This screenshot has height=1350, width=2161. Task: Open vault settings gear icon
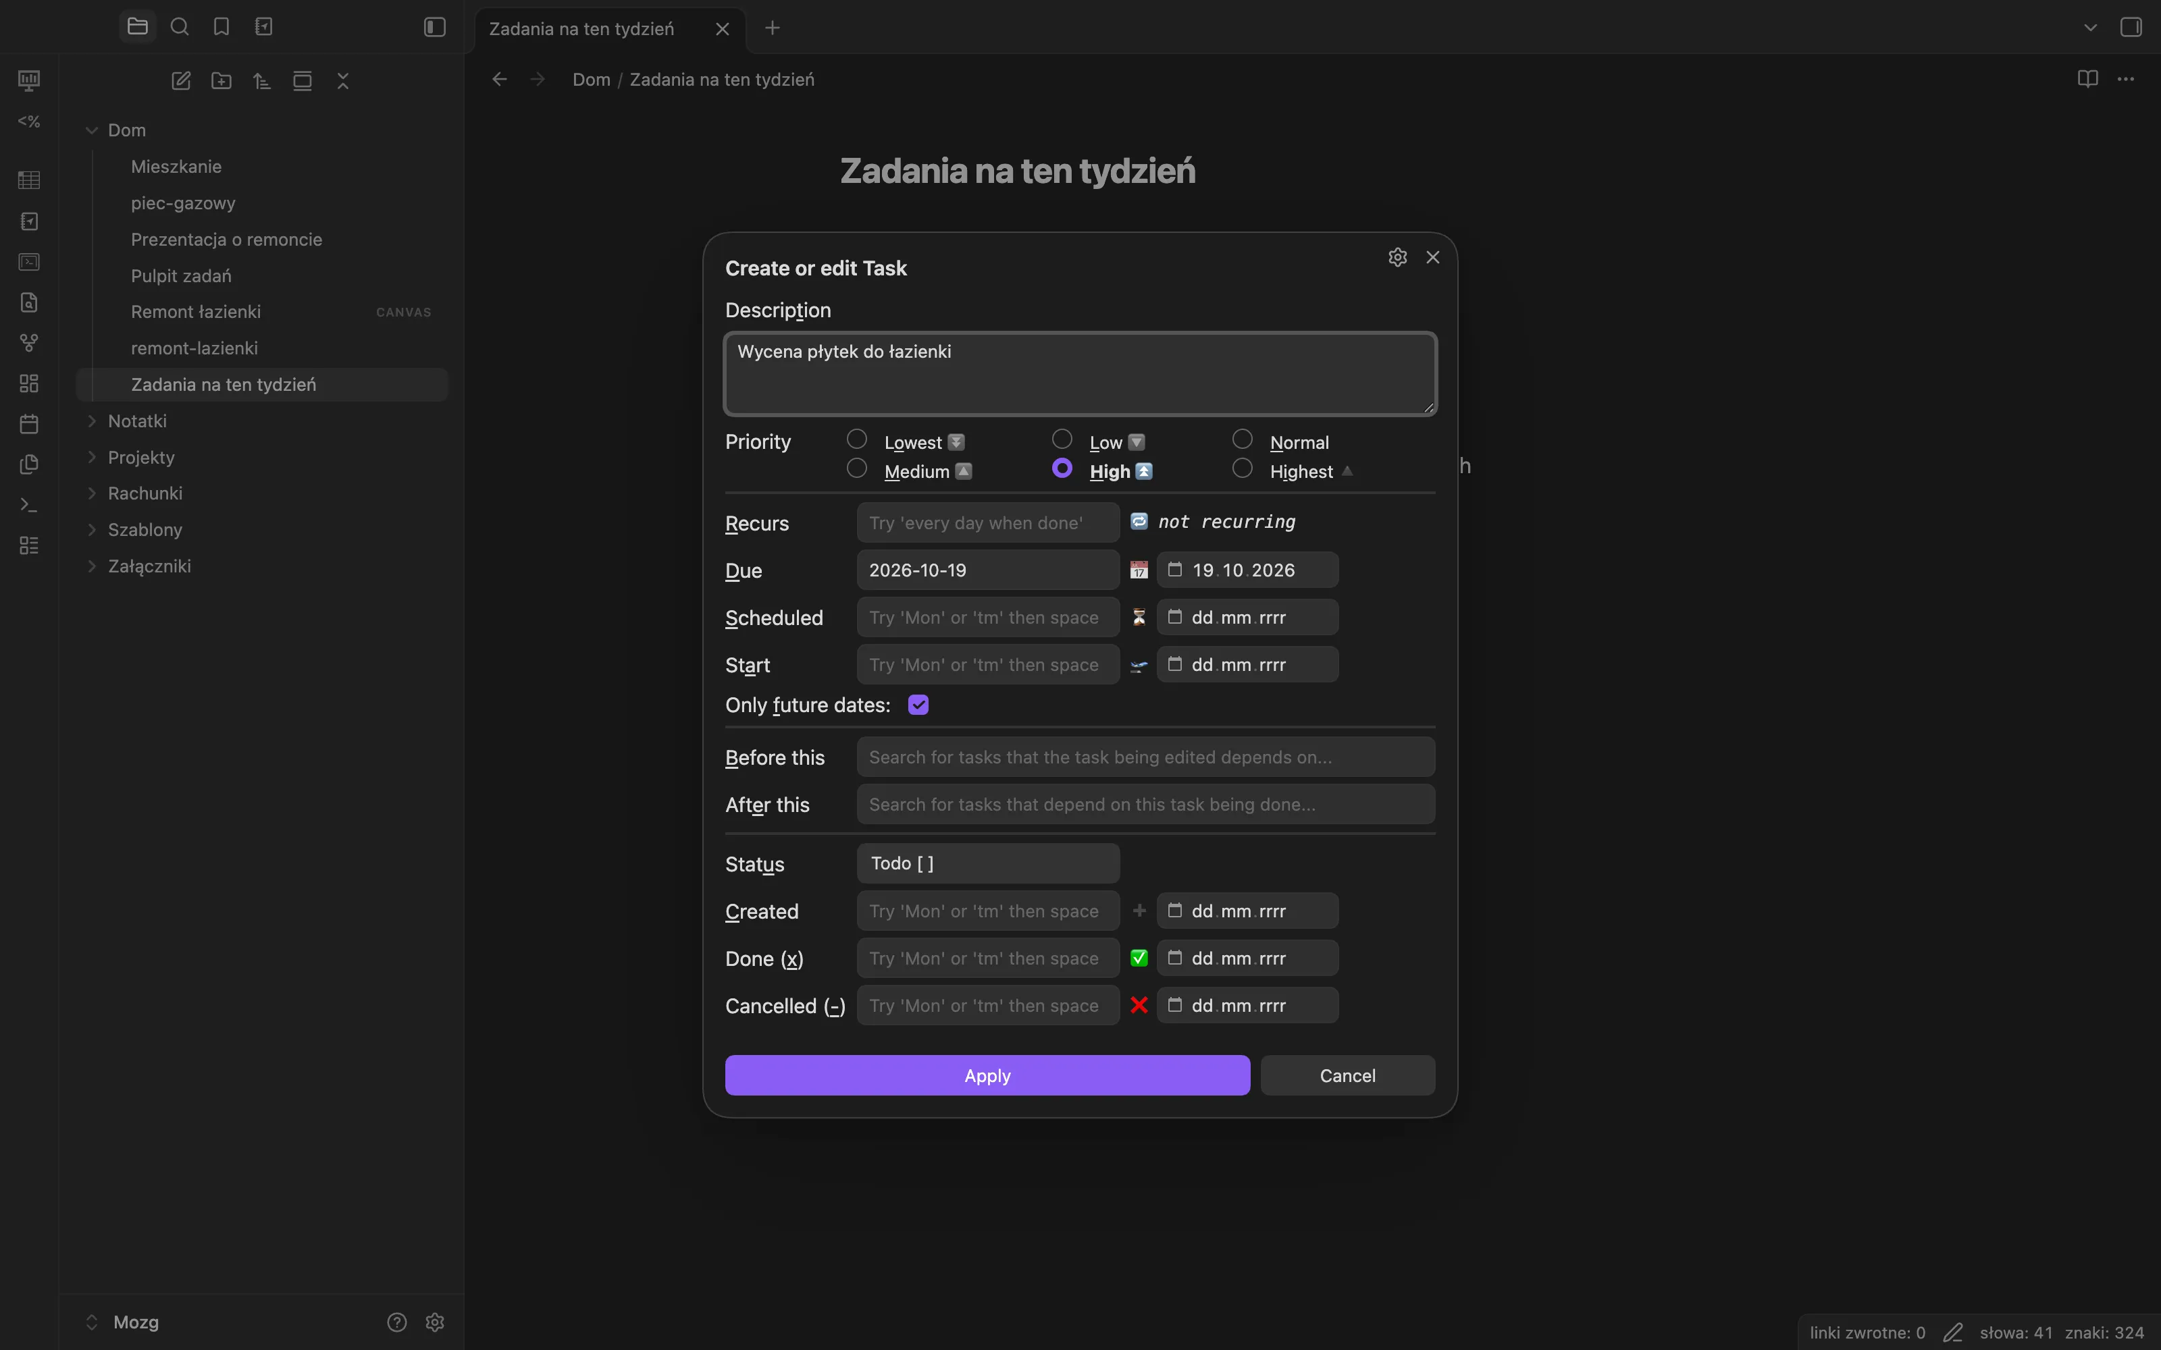tap(435, 1322)
